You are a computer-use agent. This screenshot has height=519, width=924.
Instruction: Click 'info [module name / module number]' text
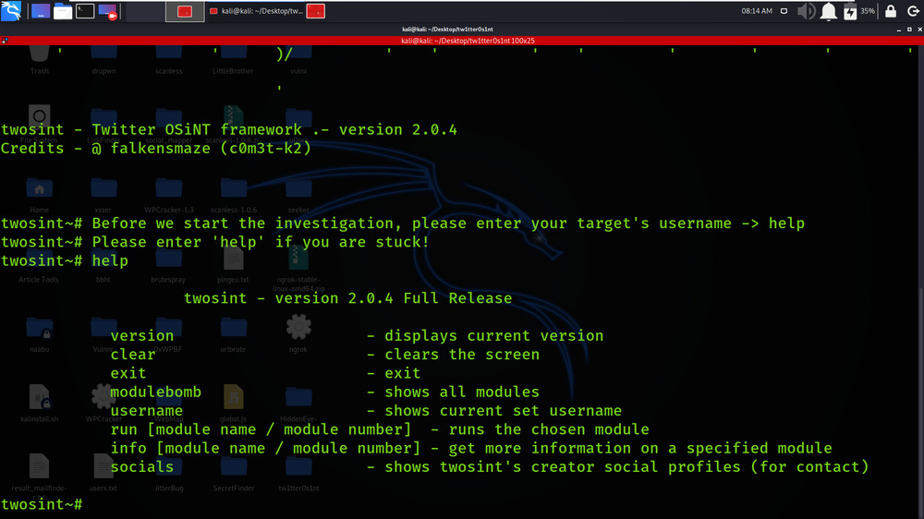click(x=265, y=448)
